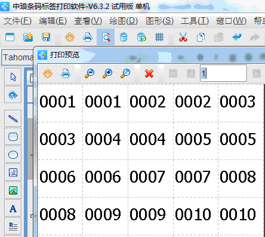Click the first label reading 0006
265x237 pixels.
(x=57, y=177)
